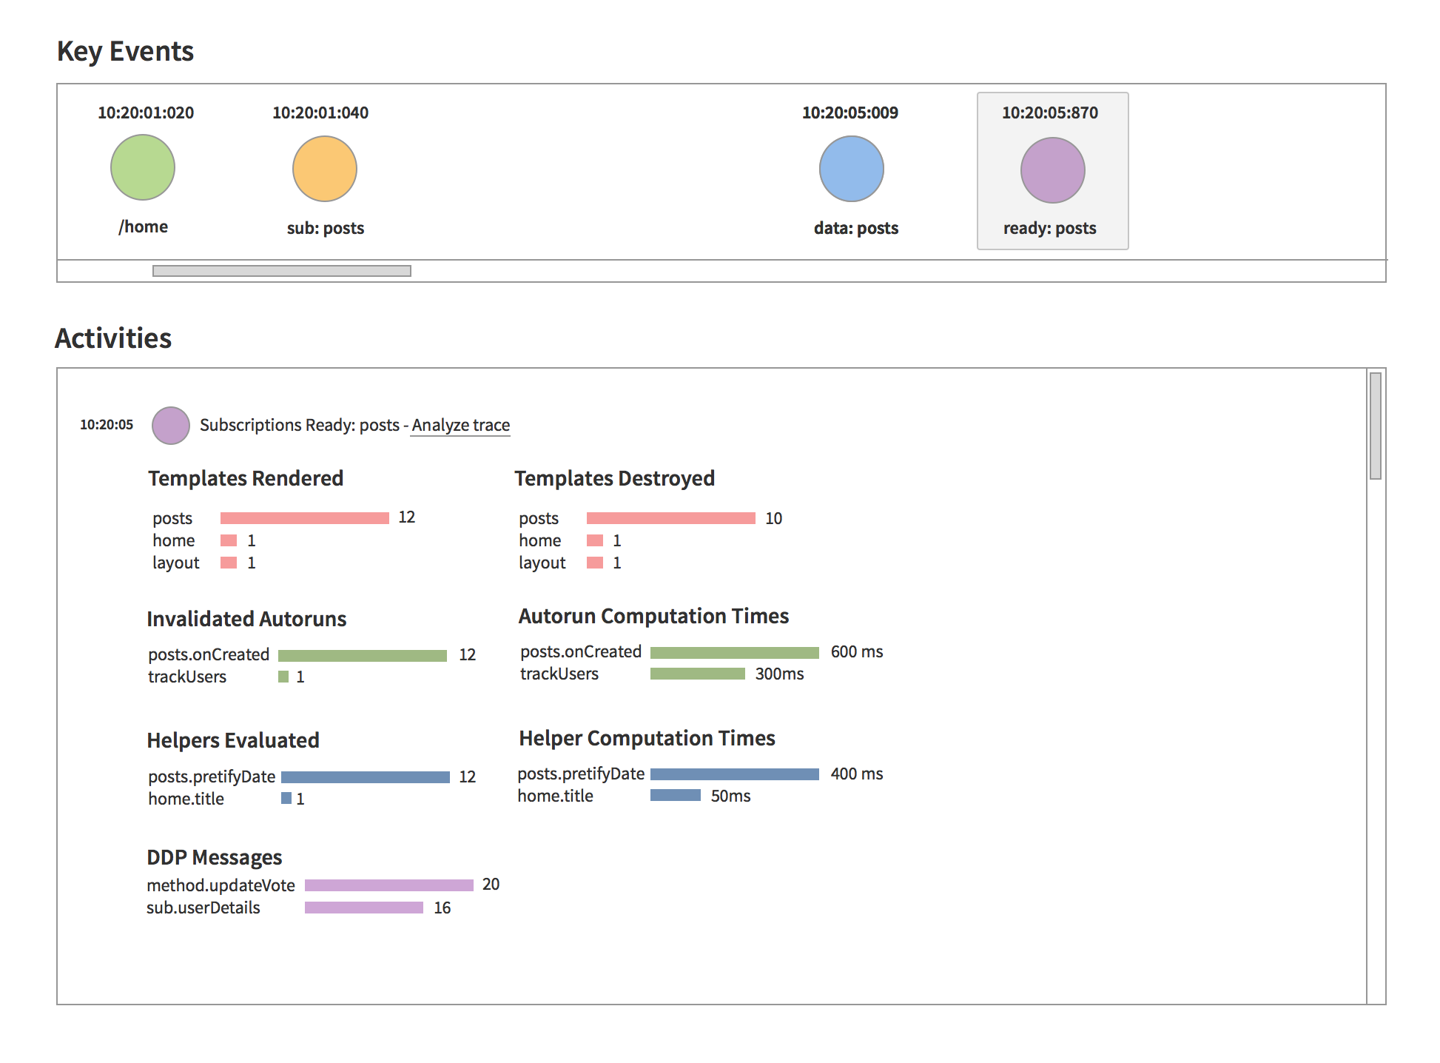Select the blue data: posts event circle

tap(852, 169)
